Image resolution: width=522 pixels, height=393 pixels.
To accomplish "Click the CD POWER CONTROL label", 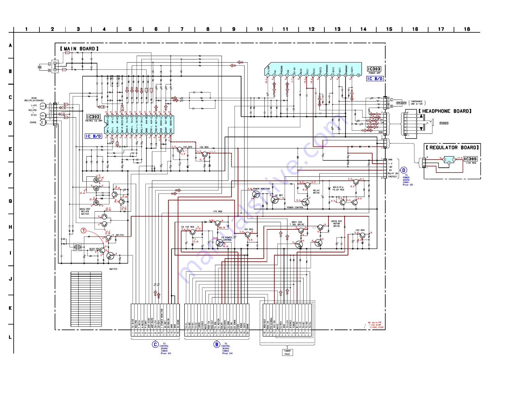I will point(227,239).
